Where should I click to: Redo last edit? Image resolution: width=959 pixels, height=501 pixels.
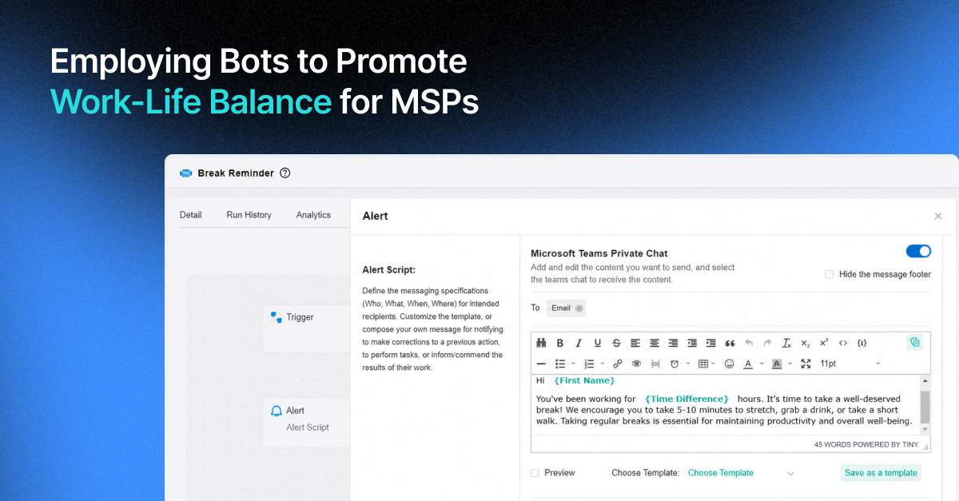click(767, 343)
